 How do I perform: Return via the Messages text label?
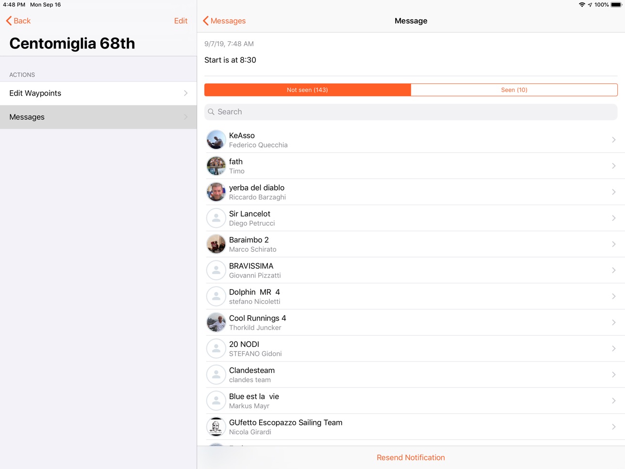pyautogui.click(x=228, y=21)
